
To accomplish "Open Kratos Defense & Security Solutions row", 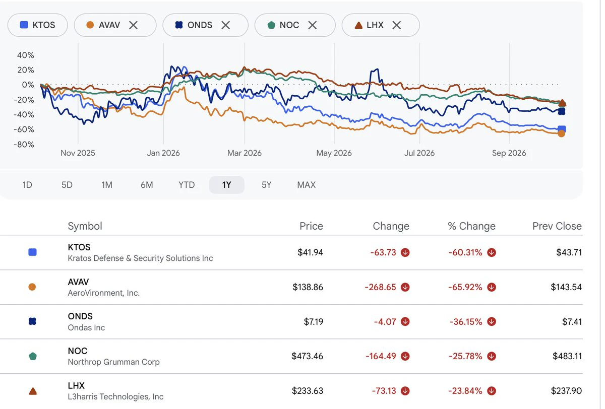I will pos(291,253).
